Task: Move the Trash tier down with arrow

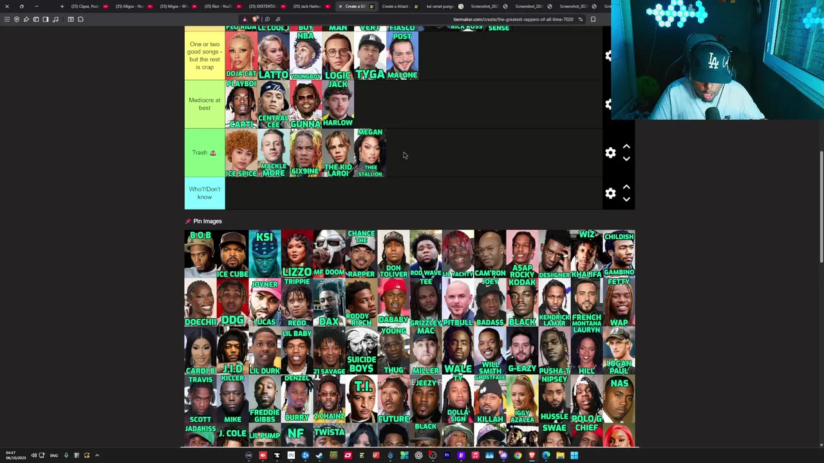Action: point(626,159)
